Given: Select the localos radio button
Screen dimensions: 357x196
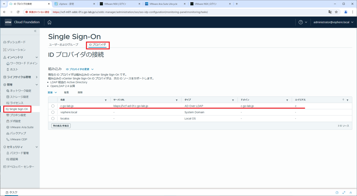Looking at the screenshot, I should (53, 118).
